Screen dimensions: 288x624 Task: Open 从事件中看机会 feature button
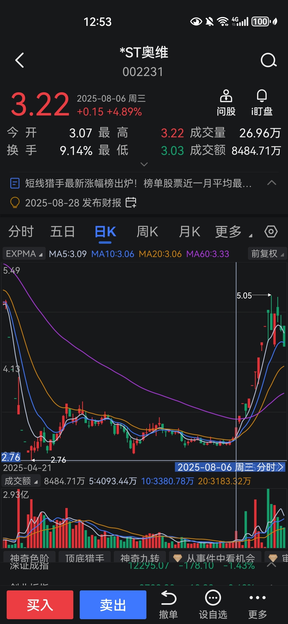[x=215, y=557]
